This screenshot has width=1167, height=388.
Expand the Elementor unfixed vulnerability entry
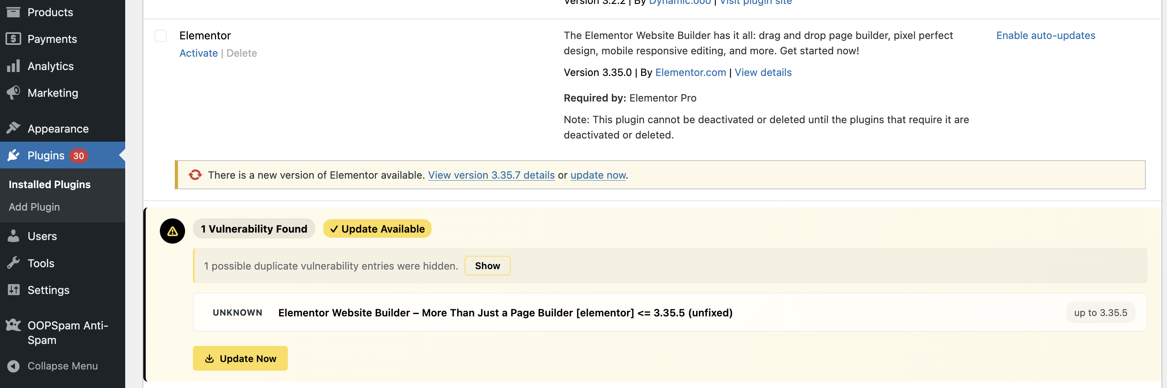pyautogui.click(x=505, y=312)
